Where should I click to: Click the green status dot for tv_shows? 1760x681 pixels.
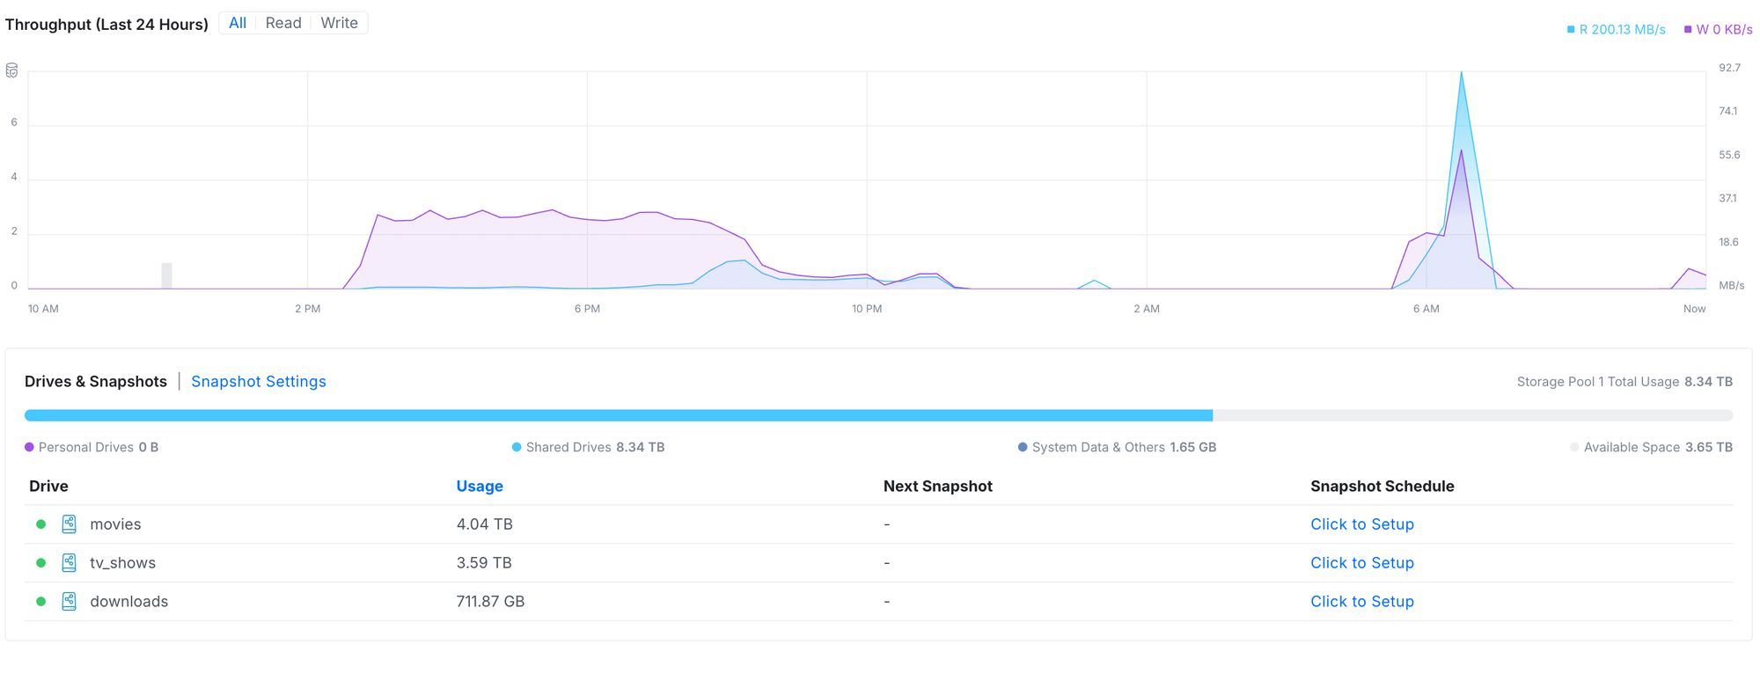40,563
